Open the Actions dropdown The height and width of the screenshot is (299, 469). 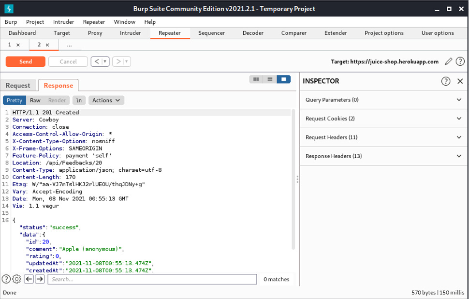[106, 100]
